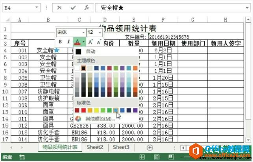
Task: Click the date cell 1月20日
Action: [163, 78]
